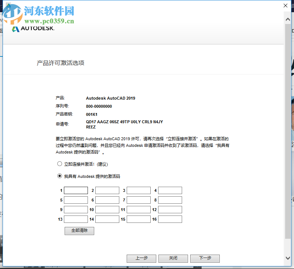Click serial number 800-00000000
This screenshot has width=294, height=269.
point(99,106)
